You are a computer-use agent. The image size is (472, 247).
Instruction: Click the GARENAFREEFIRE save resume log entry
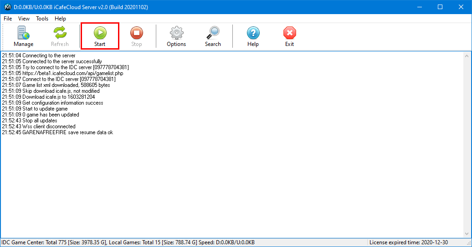pyautogui.click(x=57, y=132)
